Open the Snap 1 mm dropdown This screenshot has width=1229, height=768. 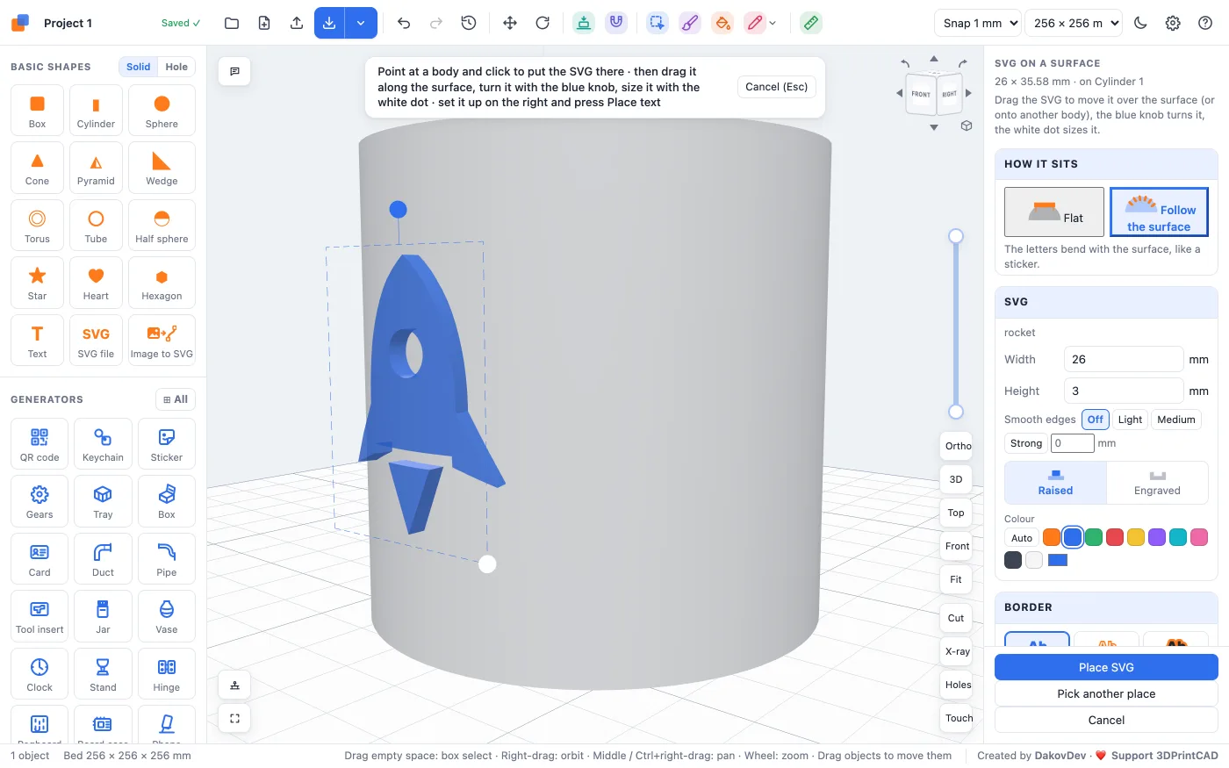coord(977,23)
